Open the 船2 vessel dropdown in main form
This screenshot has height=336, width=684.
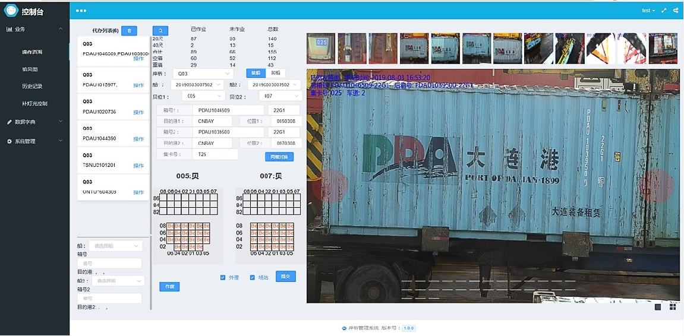coord(274,84)
